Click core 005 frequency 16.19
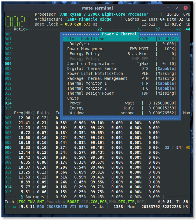196x220 pixels. click(x=24, y=143)
